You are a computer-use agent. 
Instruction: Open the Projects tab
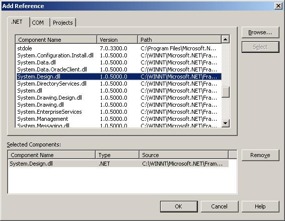click(x=63, y=23)
